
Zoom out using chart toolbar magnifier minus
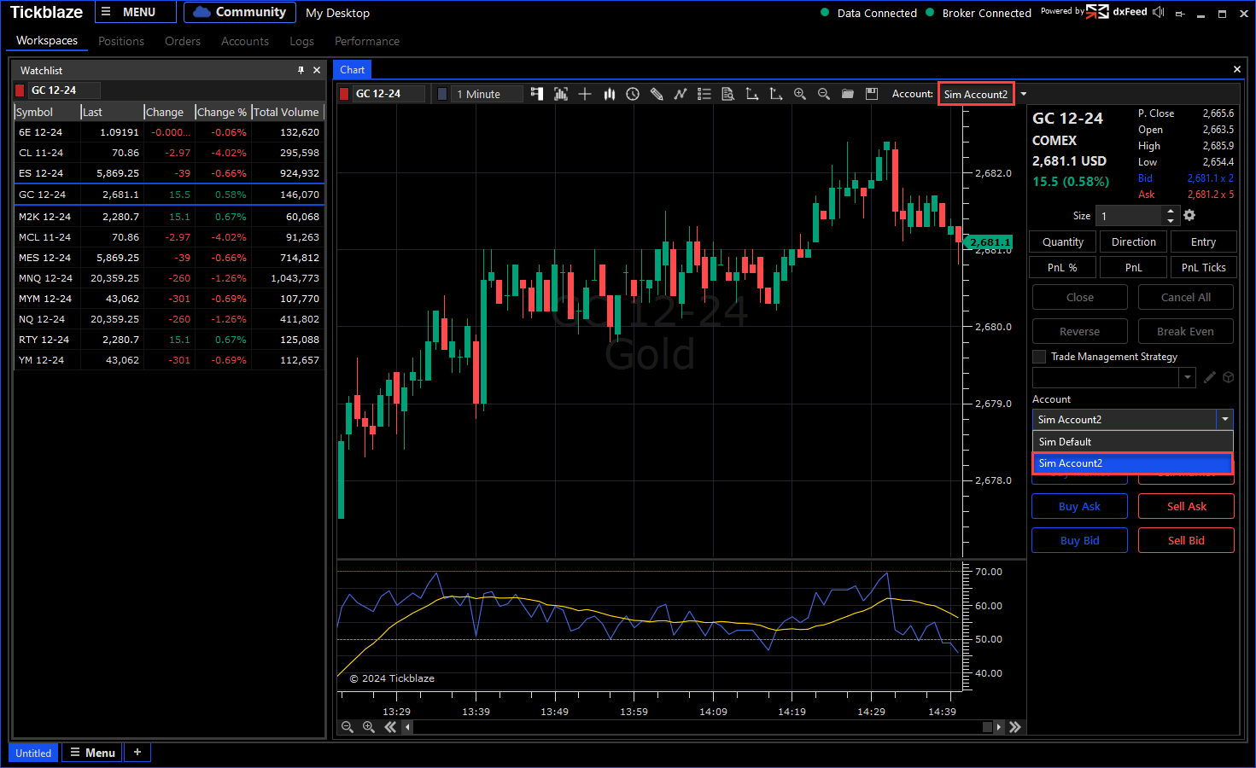click(x=824, y=94)
